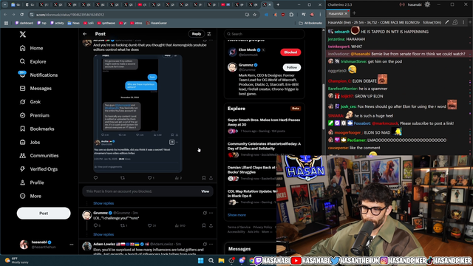Viewport: 473px width, 266px height.
Task: Open Messages in X sidebar
Action: (35, 89)
